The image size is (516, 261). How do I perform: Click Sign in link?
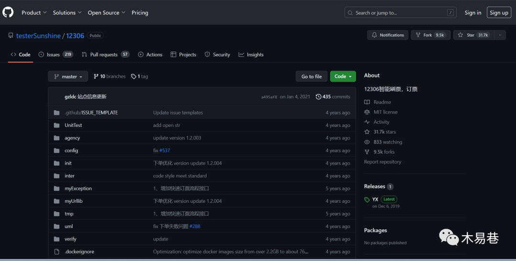473,12
